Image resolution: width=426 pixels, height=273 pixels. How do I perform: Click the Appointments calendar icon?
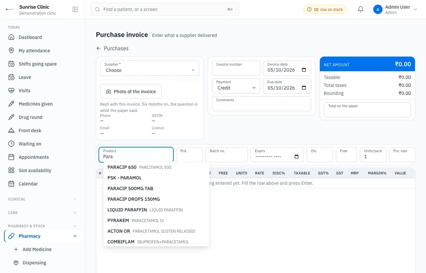(11, 157)
